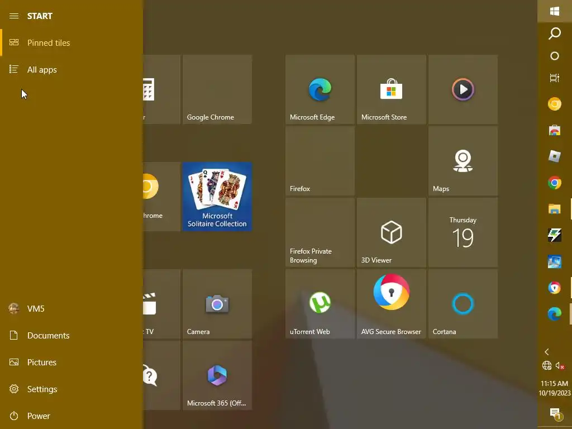Open Chrome Canary from taskbar
Screen dimensions: 572x429
click(555, 104)
